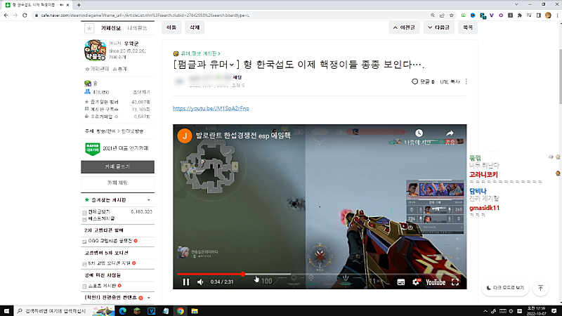
Task: Open the tab search dropdown arrow
Action: click(x=516, y=5)
